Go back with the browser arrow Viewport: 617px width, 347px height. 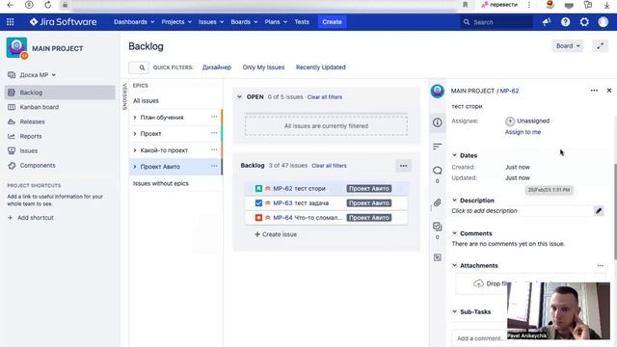[x=11, y=5]
